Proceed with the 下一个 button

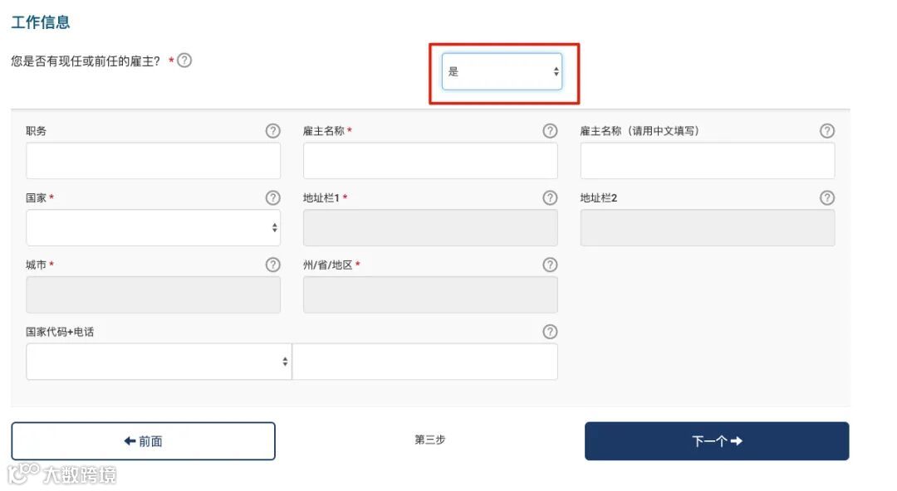pyautogui.click(x=717, y=440)
